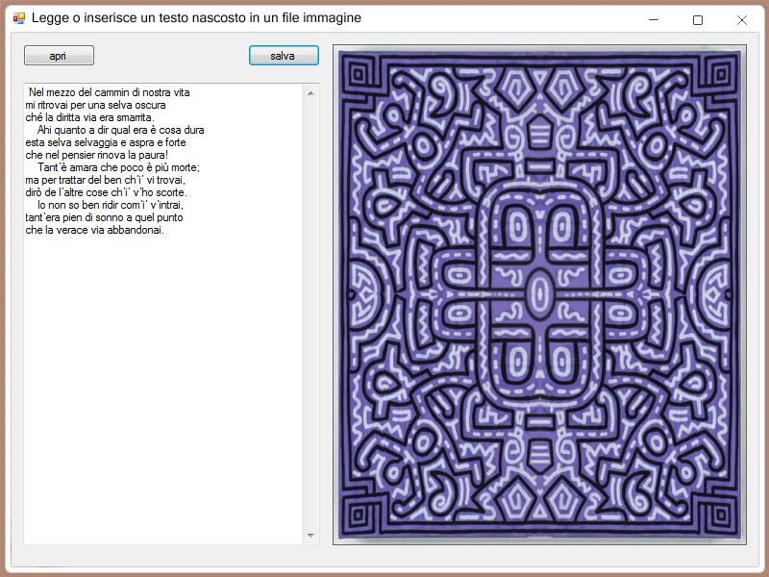The image size is (769, 577).
Task: Click the purple pattern image preview
Action: (x=539, y=294)
